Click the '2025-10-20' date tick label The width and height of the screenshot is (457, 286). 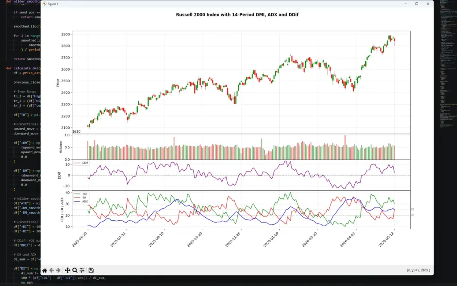pyautogui.click(x=195, y=240)
